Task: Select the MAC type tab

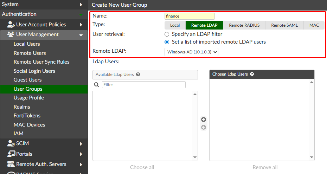Action: point(314,25)
